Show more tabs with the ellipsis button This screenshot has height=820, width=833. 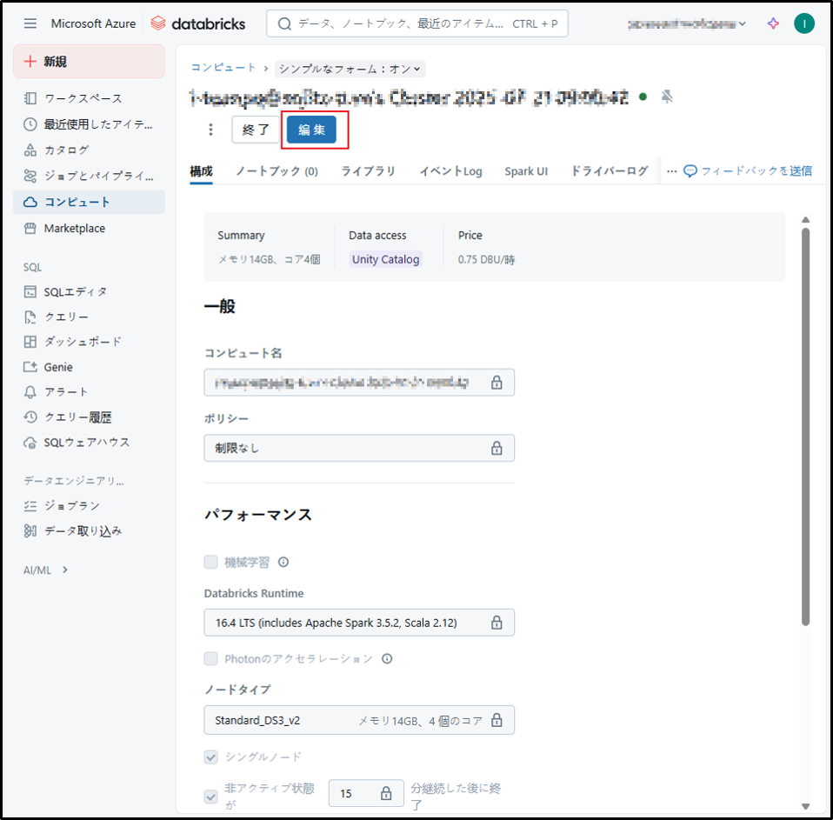[671, 171]
